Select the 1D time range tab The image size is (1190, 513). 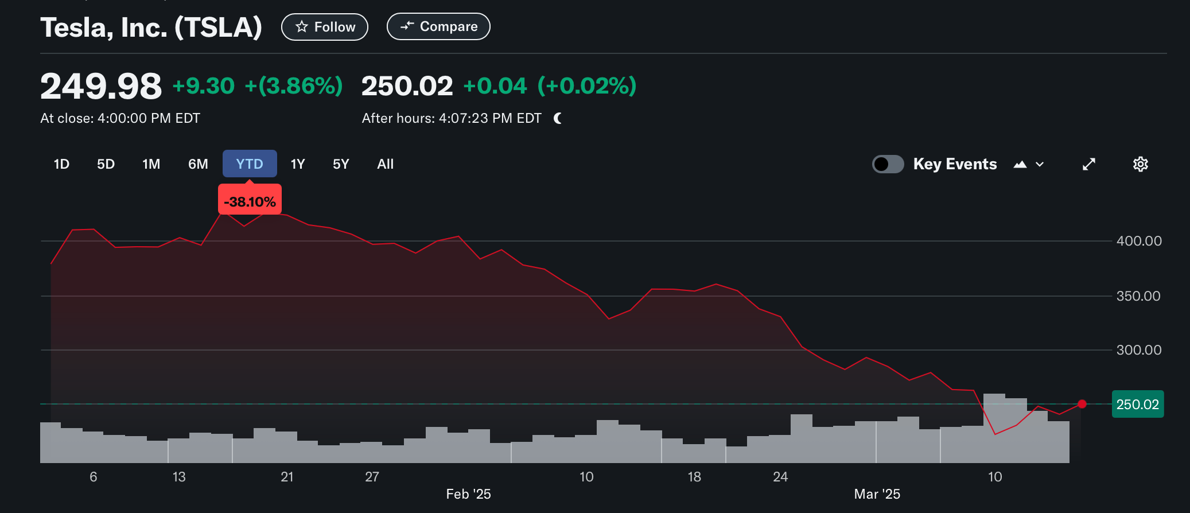pyautogui.click(x=61, y=164)
